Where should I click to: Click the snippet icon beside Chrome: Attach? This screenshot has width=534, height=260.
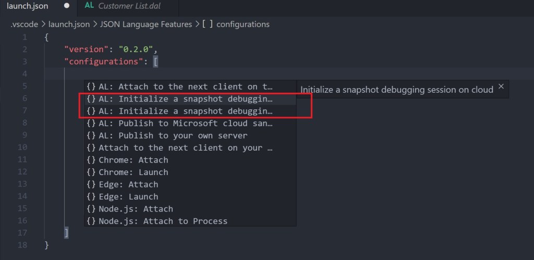[91, 160]
